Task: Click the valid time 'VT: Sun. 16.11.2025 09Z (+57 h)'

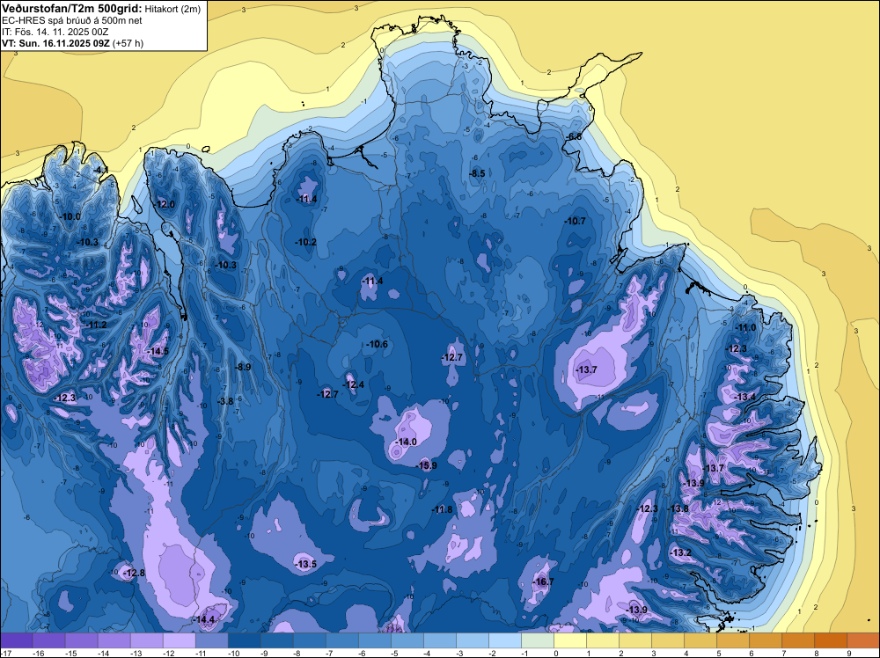Action: pyautogui.click(x=72, y=43)
